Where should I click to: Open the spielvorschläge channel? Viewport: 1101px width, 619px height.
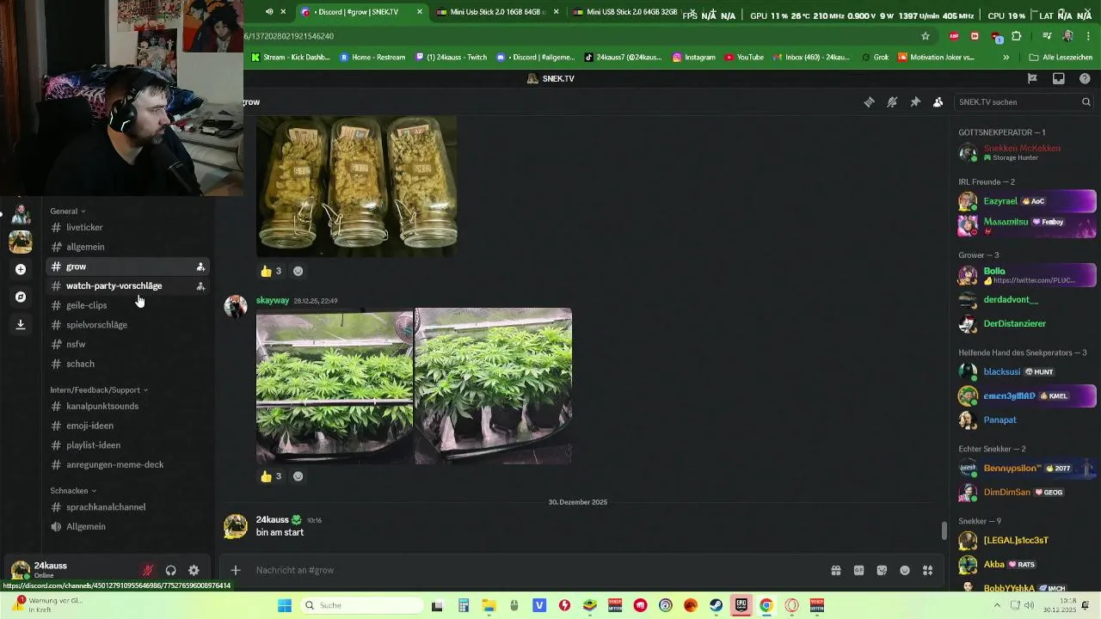pos(127,325)
